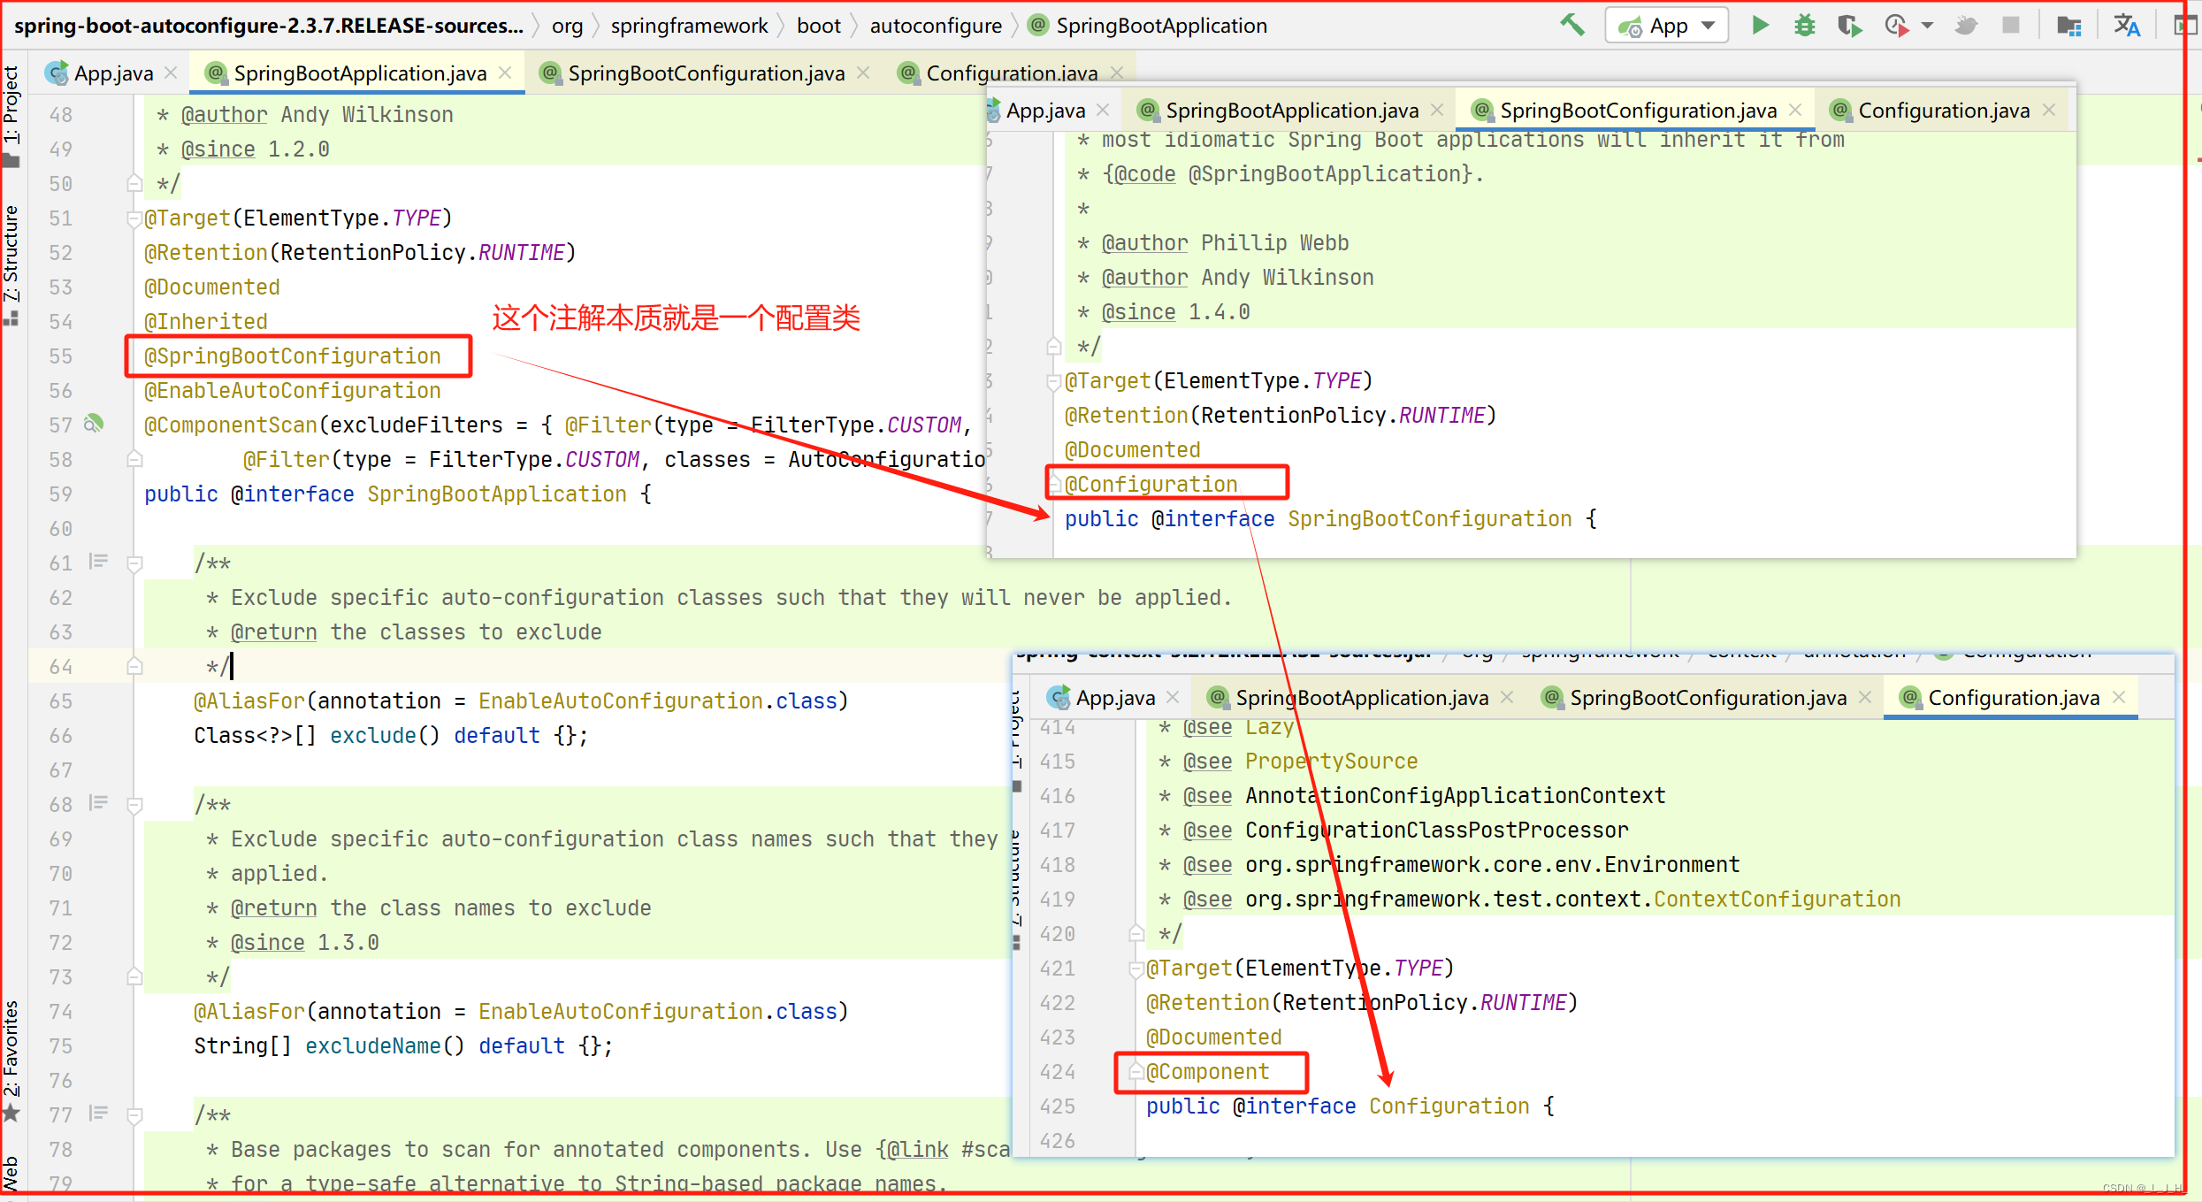Image resolution: width=2202 pixels, height=1202 pixels.
Task: Click line number 60 in the gutter
Action: 60,528
